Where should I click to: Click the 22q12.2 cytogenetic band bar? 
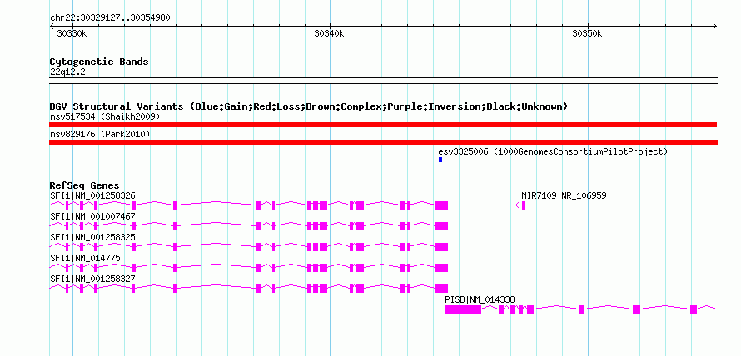(383, 80)
